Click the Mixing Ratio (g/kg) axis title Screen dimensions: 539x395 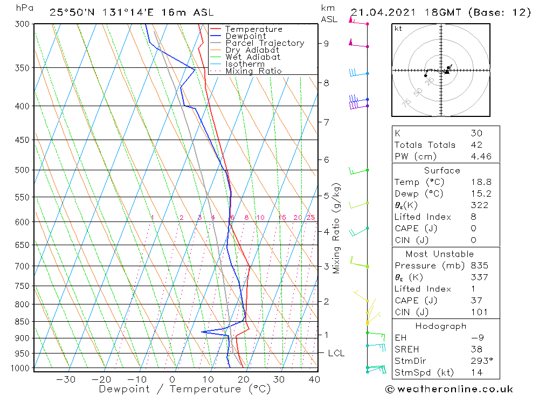click(336, 228)
